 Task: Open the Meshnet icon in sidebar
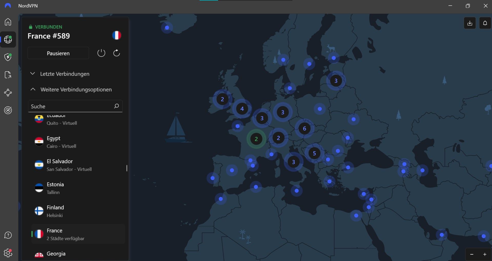point(8,93)
